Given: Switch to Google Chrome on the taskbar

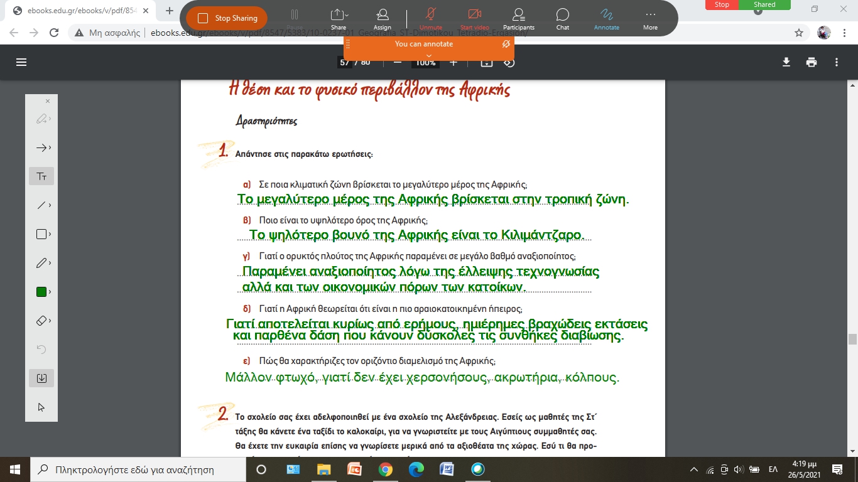Looking at the screenshot, I should [x=385, y=469].
